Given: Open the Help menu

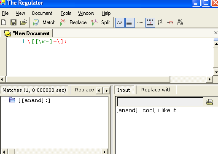Looking at the screenshot, I should coord(106,13).
